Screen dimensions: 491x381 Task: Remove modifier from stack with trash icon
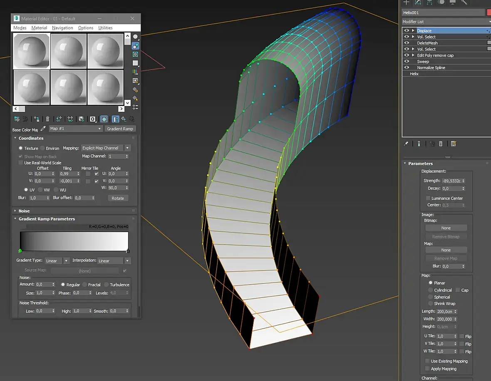(441, 143)
